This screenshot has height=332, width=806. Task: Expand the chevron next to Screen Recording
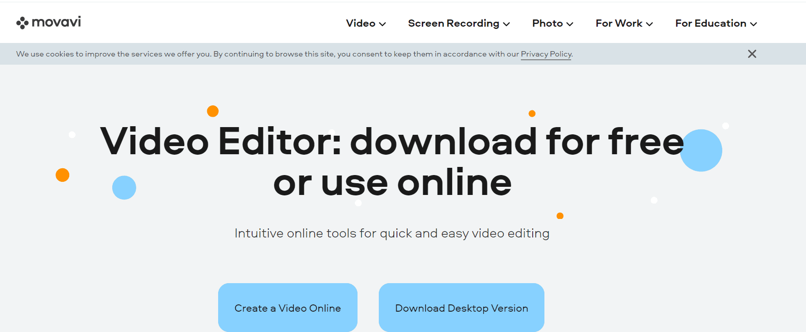tap(506, 24)
